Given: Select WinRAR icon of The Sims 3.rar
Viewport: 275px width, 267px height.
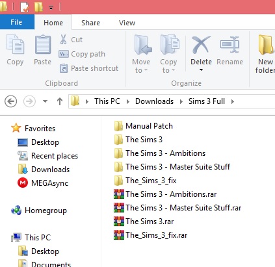Looking at the screenshot, I should coord(119,222).
